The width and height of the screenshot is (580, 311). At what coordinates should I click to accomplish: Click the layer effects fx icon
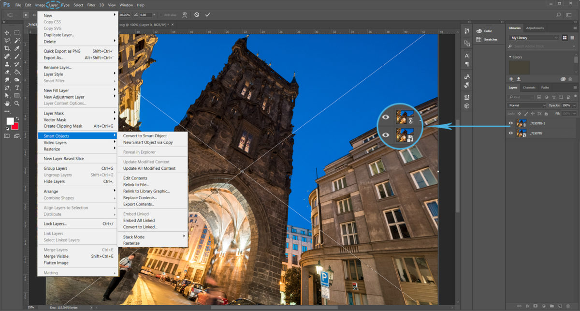coord(527,306)
